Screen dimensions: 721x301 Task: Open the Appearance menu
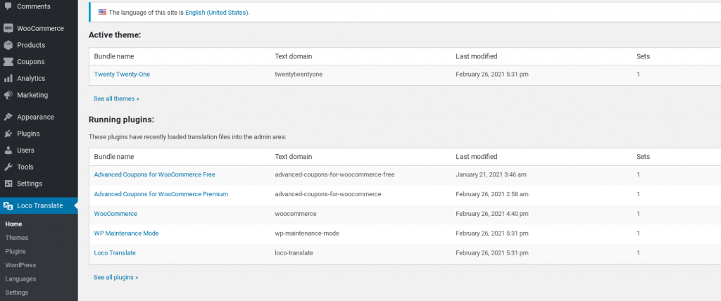point(35,117)
